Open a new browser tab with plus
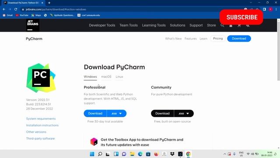The width and height of the screenshot is (280, 158). (x=49, y=3)
